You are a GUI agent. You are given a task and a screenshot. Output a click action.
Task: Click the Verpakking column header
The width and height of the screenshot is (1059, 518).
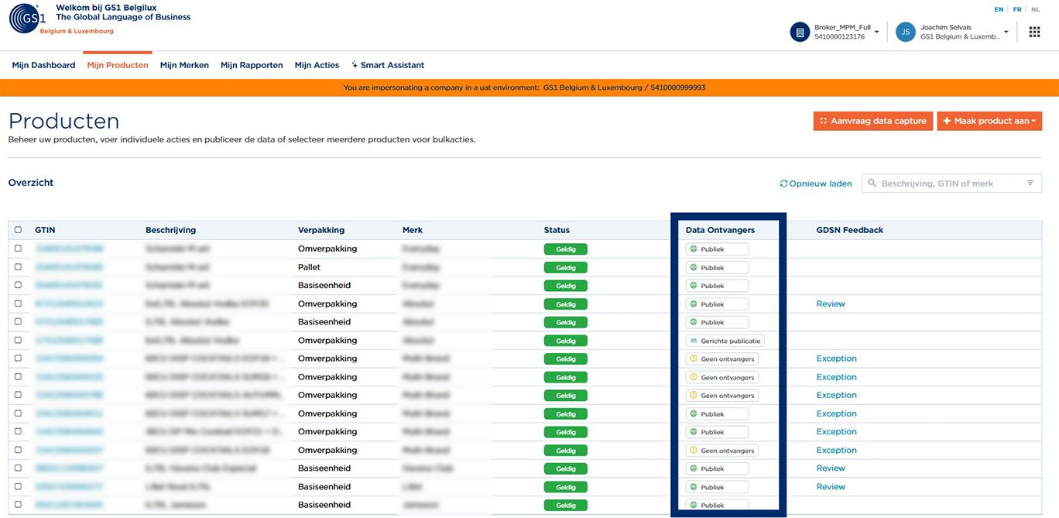[x=321, y=230]
